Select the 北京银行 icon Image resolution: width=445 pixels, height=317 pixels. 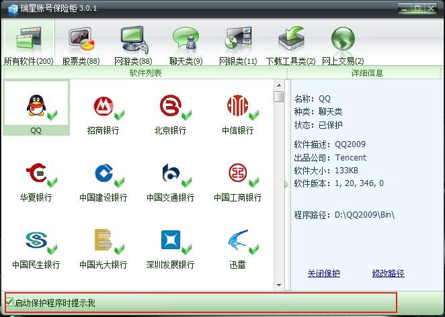pyautogui.click(x=170, y=105)
